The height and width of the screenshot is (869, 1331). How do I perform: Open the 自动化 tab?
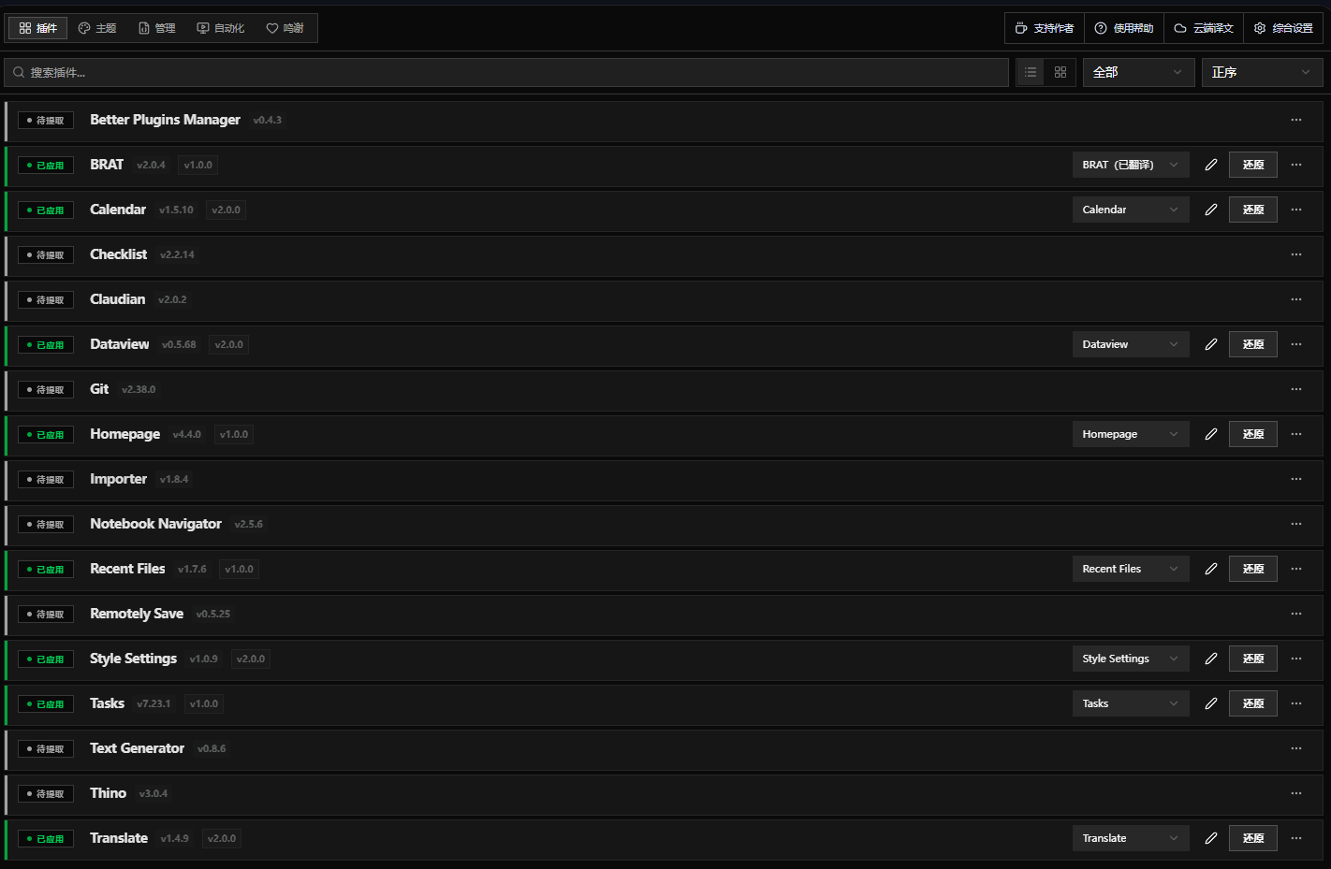(x=221, y=28)
